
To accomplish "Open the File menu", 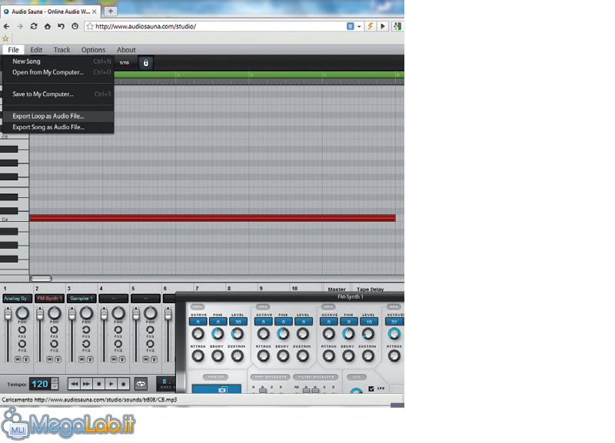I will pyautogui.click(x=13, y=50).
